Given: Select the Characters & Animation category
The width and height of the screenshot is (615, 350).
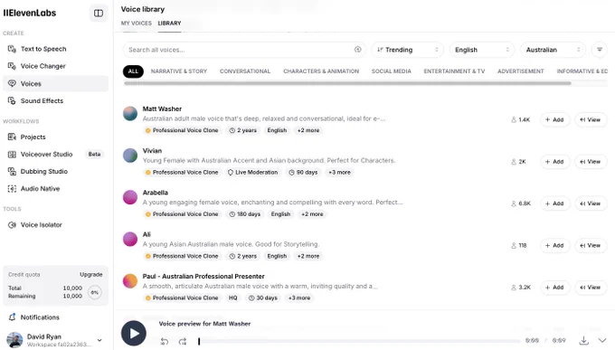Looking at the screenshot, I should click(x=321, y=71).
